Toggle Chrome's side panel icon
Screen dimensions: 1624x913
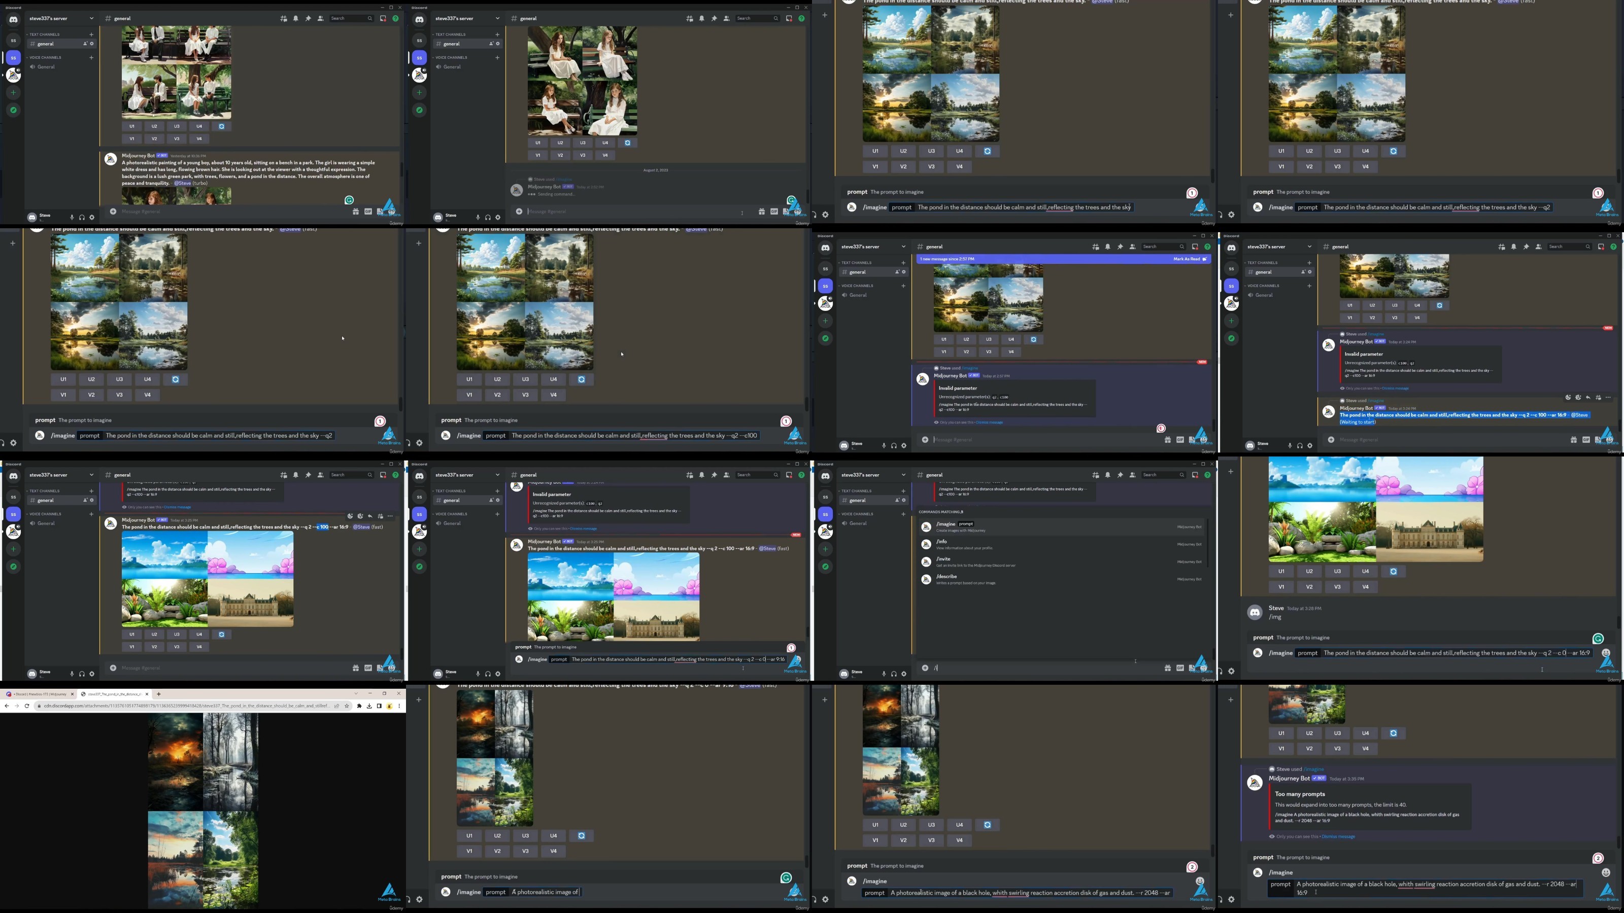(x=379, y=706)
